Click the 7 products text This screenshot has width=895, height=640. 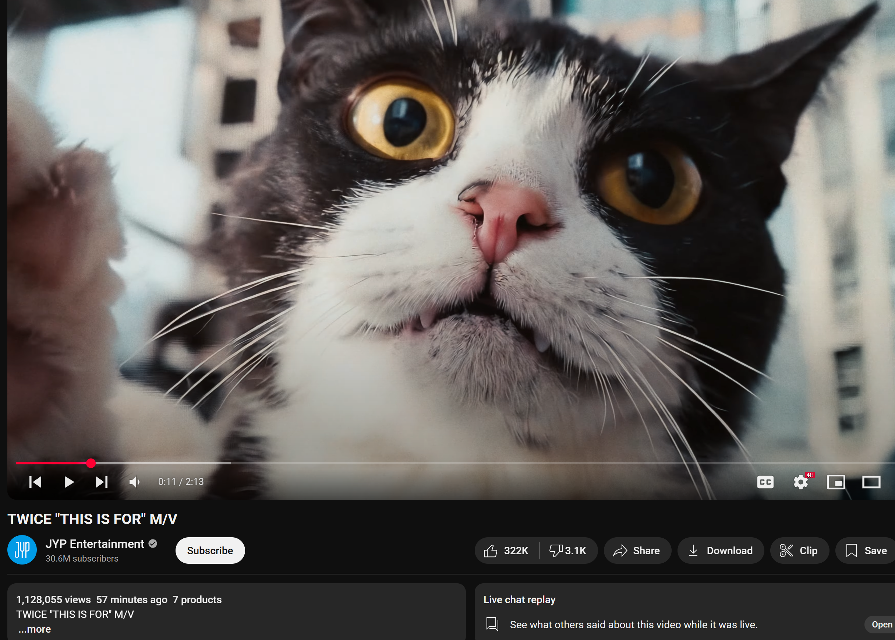pos(197,599)
